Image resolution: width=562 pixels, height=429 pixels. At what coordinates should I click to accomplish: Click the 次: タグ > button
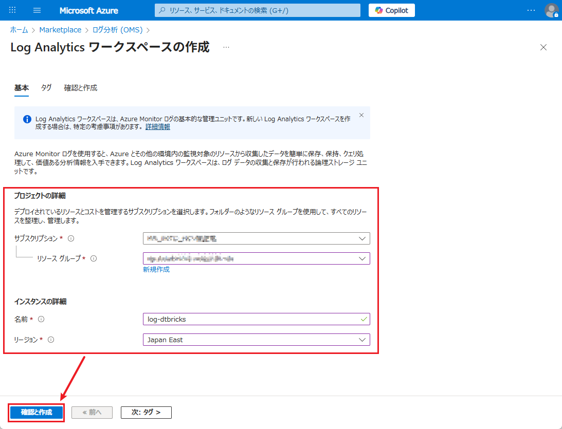(146, 412)
